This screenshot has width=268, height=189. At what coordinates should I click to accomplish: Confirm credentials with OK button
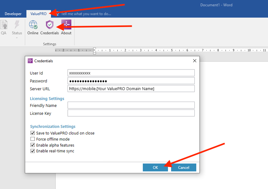point(155,168)
